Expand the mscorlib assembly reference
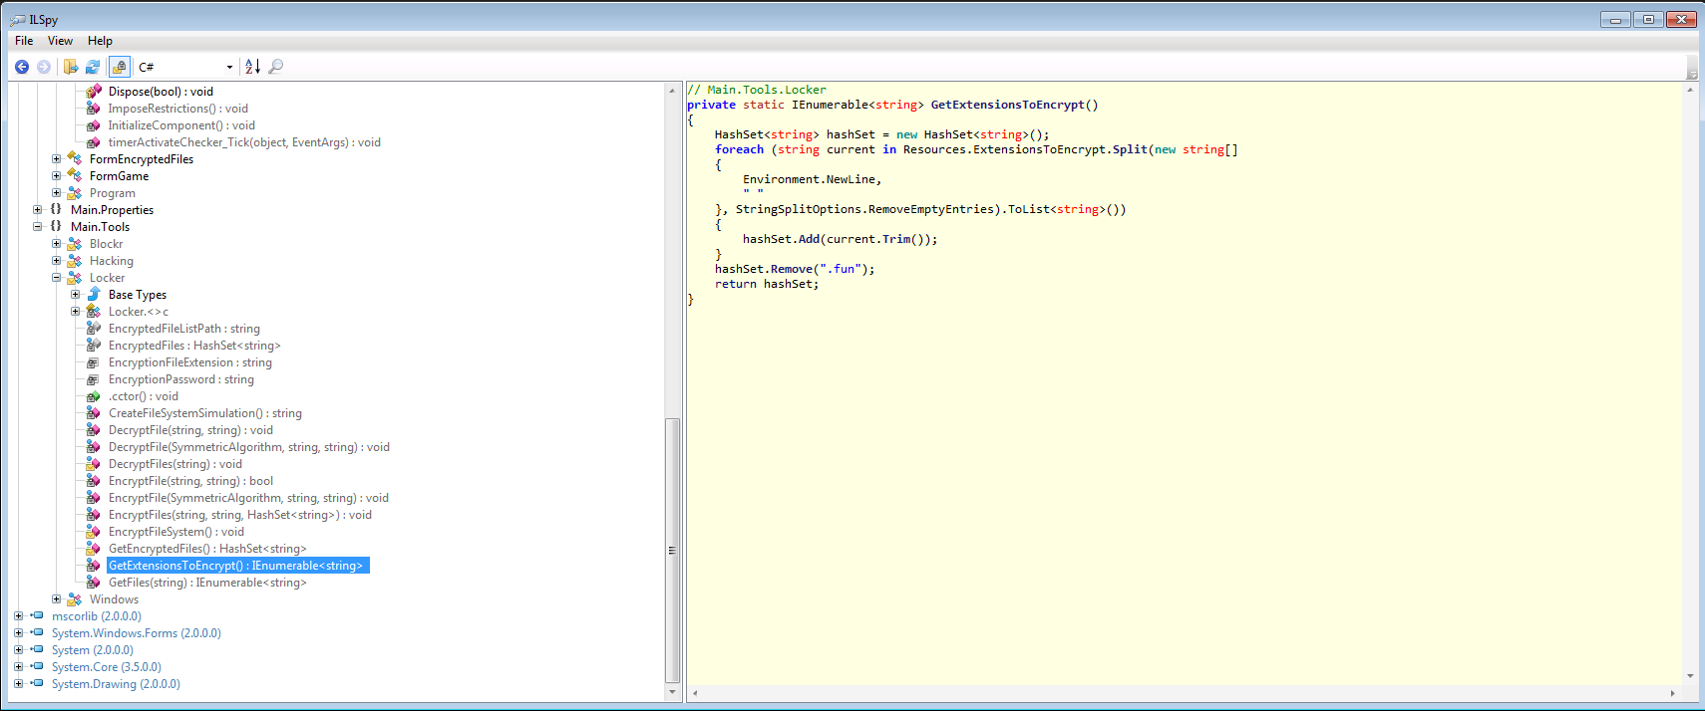This screenshot has height=711, width=1705. (x=19, y=616)
